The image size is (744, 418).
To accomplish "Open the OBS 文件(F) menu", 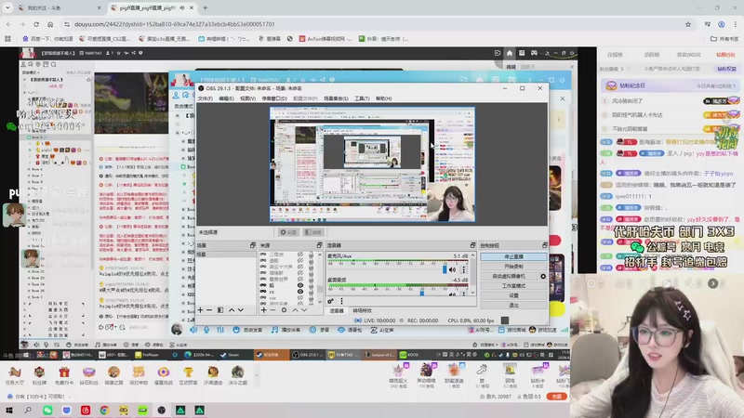I will (205, 98).
